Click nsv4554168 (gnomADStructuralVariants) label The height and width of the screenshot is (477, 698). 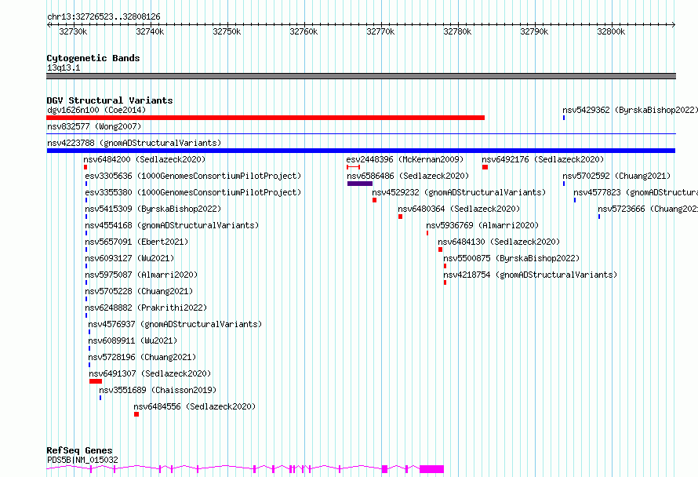[x=172, y=225]
